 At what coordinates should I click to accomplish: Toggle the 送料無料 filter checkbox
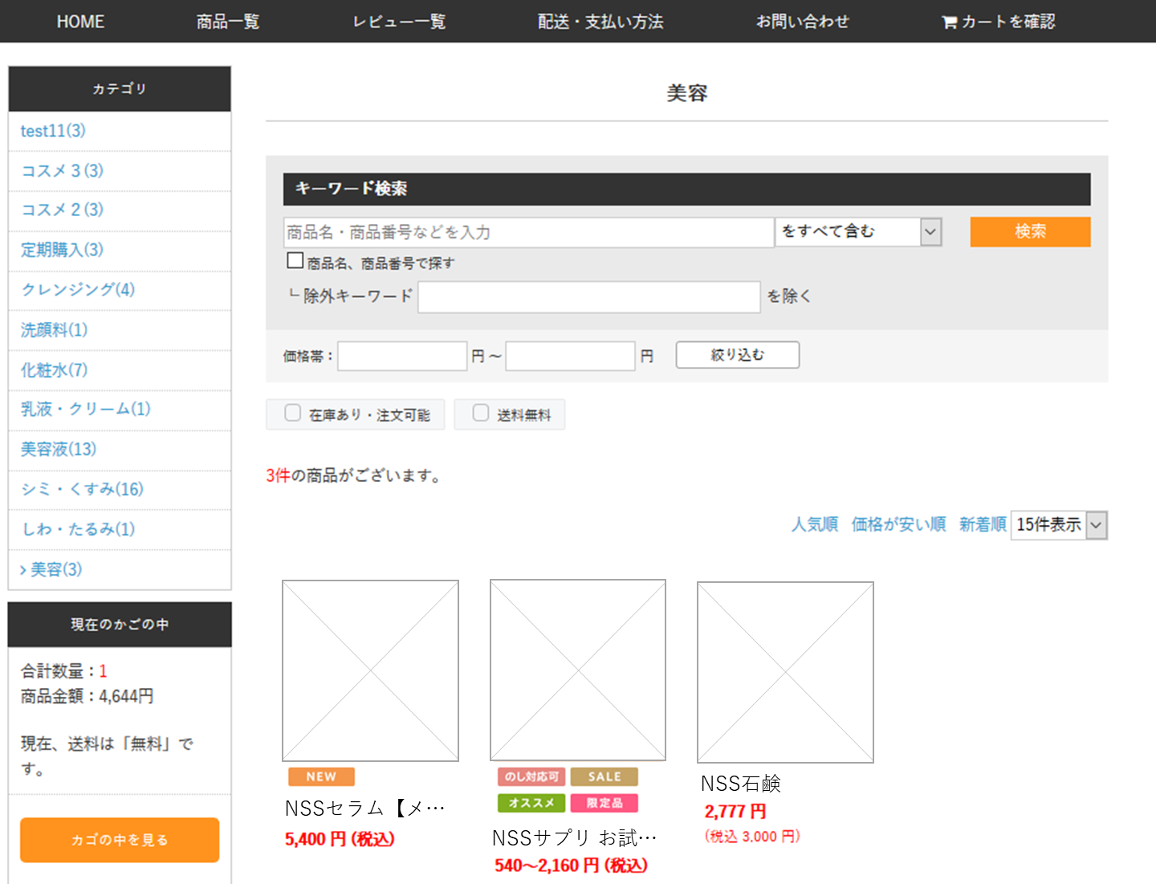[481, 413]
